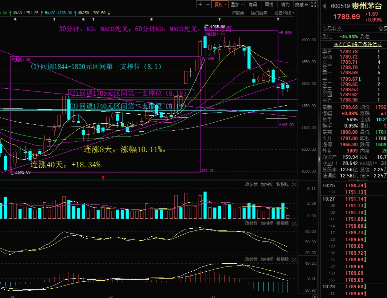387x298 pixels.
Task: Click the 1935.00 high price marker
Action: 218,27
